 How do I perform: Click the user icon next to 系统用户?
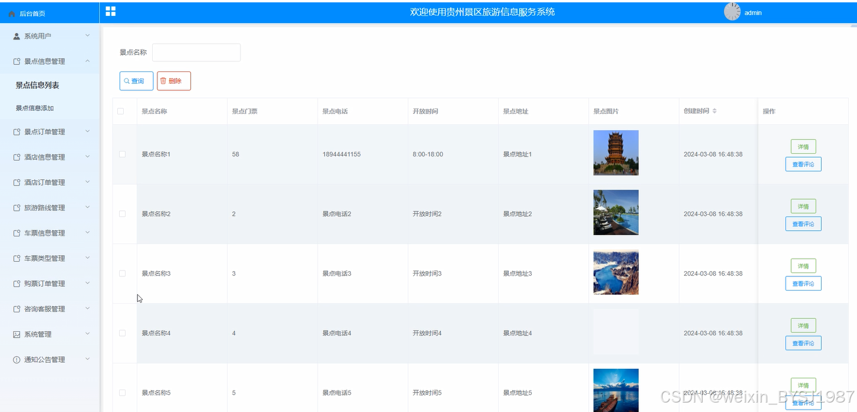[17, 37]
